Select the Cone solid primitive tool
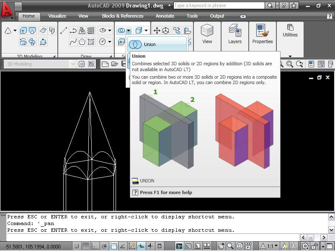 8,31
